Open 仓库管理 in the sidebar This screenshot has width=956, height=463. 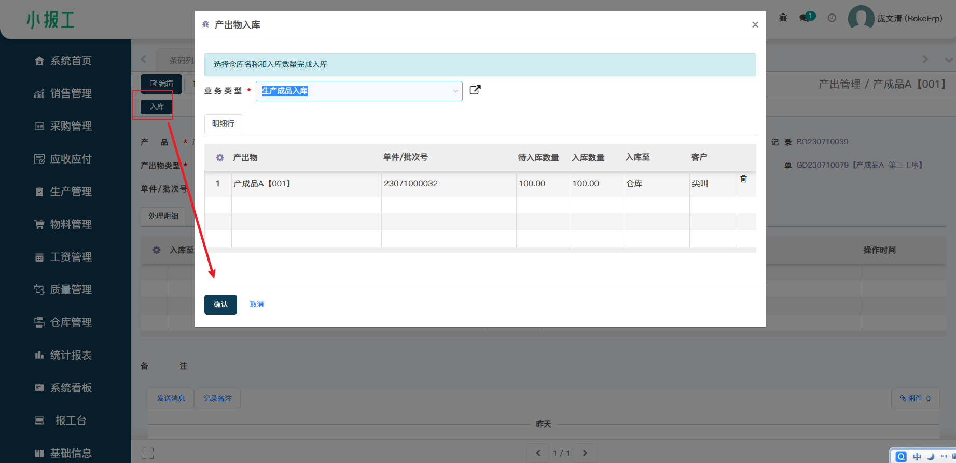click(x=71, y=322)
